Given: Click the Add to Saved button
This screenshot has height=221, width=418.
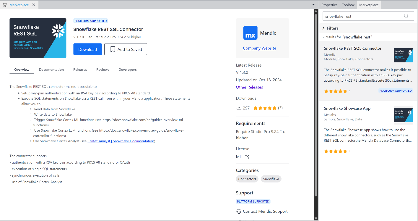Looking at the screenshot, I should 126,49.
